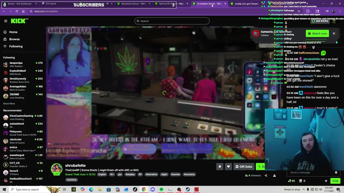Click the KICK logo
The height and width of the screenshot is (193, 344).
[20, 21]
